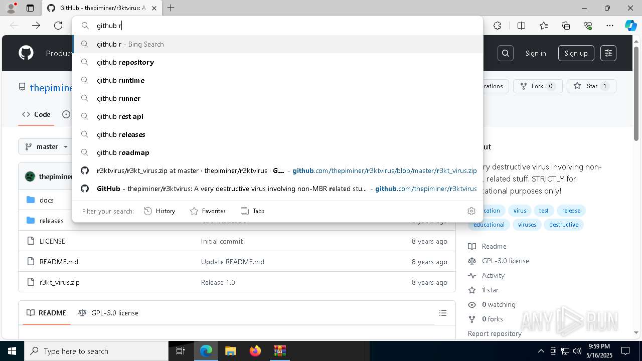642x361 pixels.
Task: Click the GitHub octocat logo
Action: (26, 53)
